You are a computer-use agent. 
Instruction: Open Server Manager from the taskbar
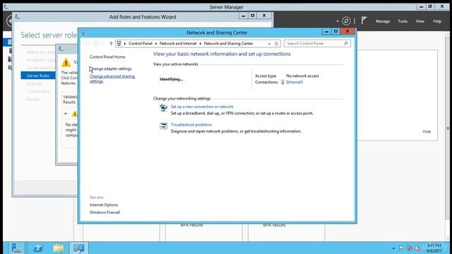coord(16,248)
